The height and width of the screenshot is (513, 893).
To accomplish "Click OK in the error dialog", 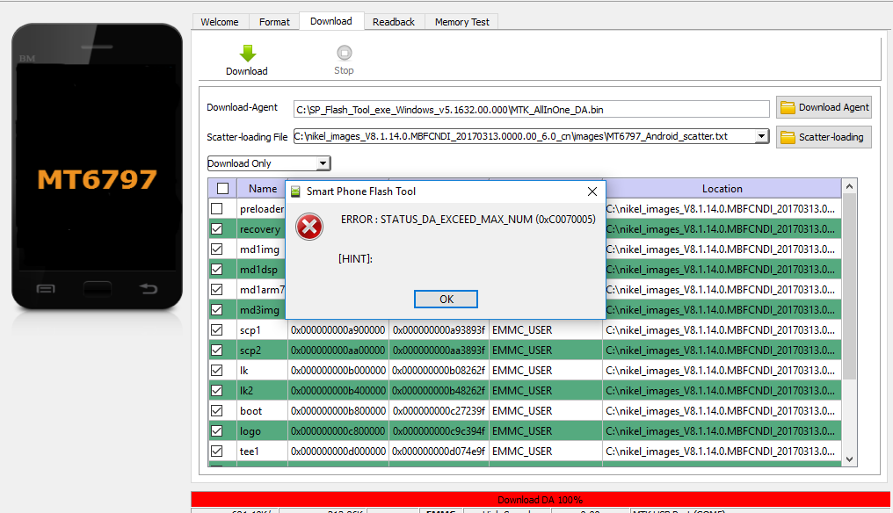I will click(446, 300).
